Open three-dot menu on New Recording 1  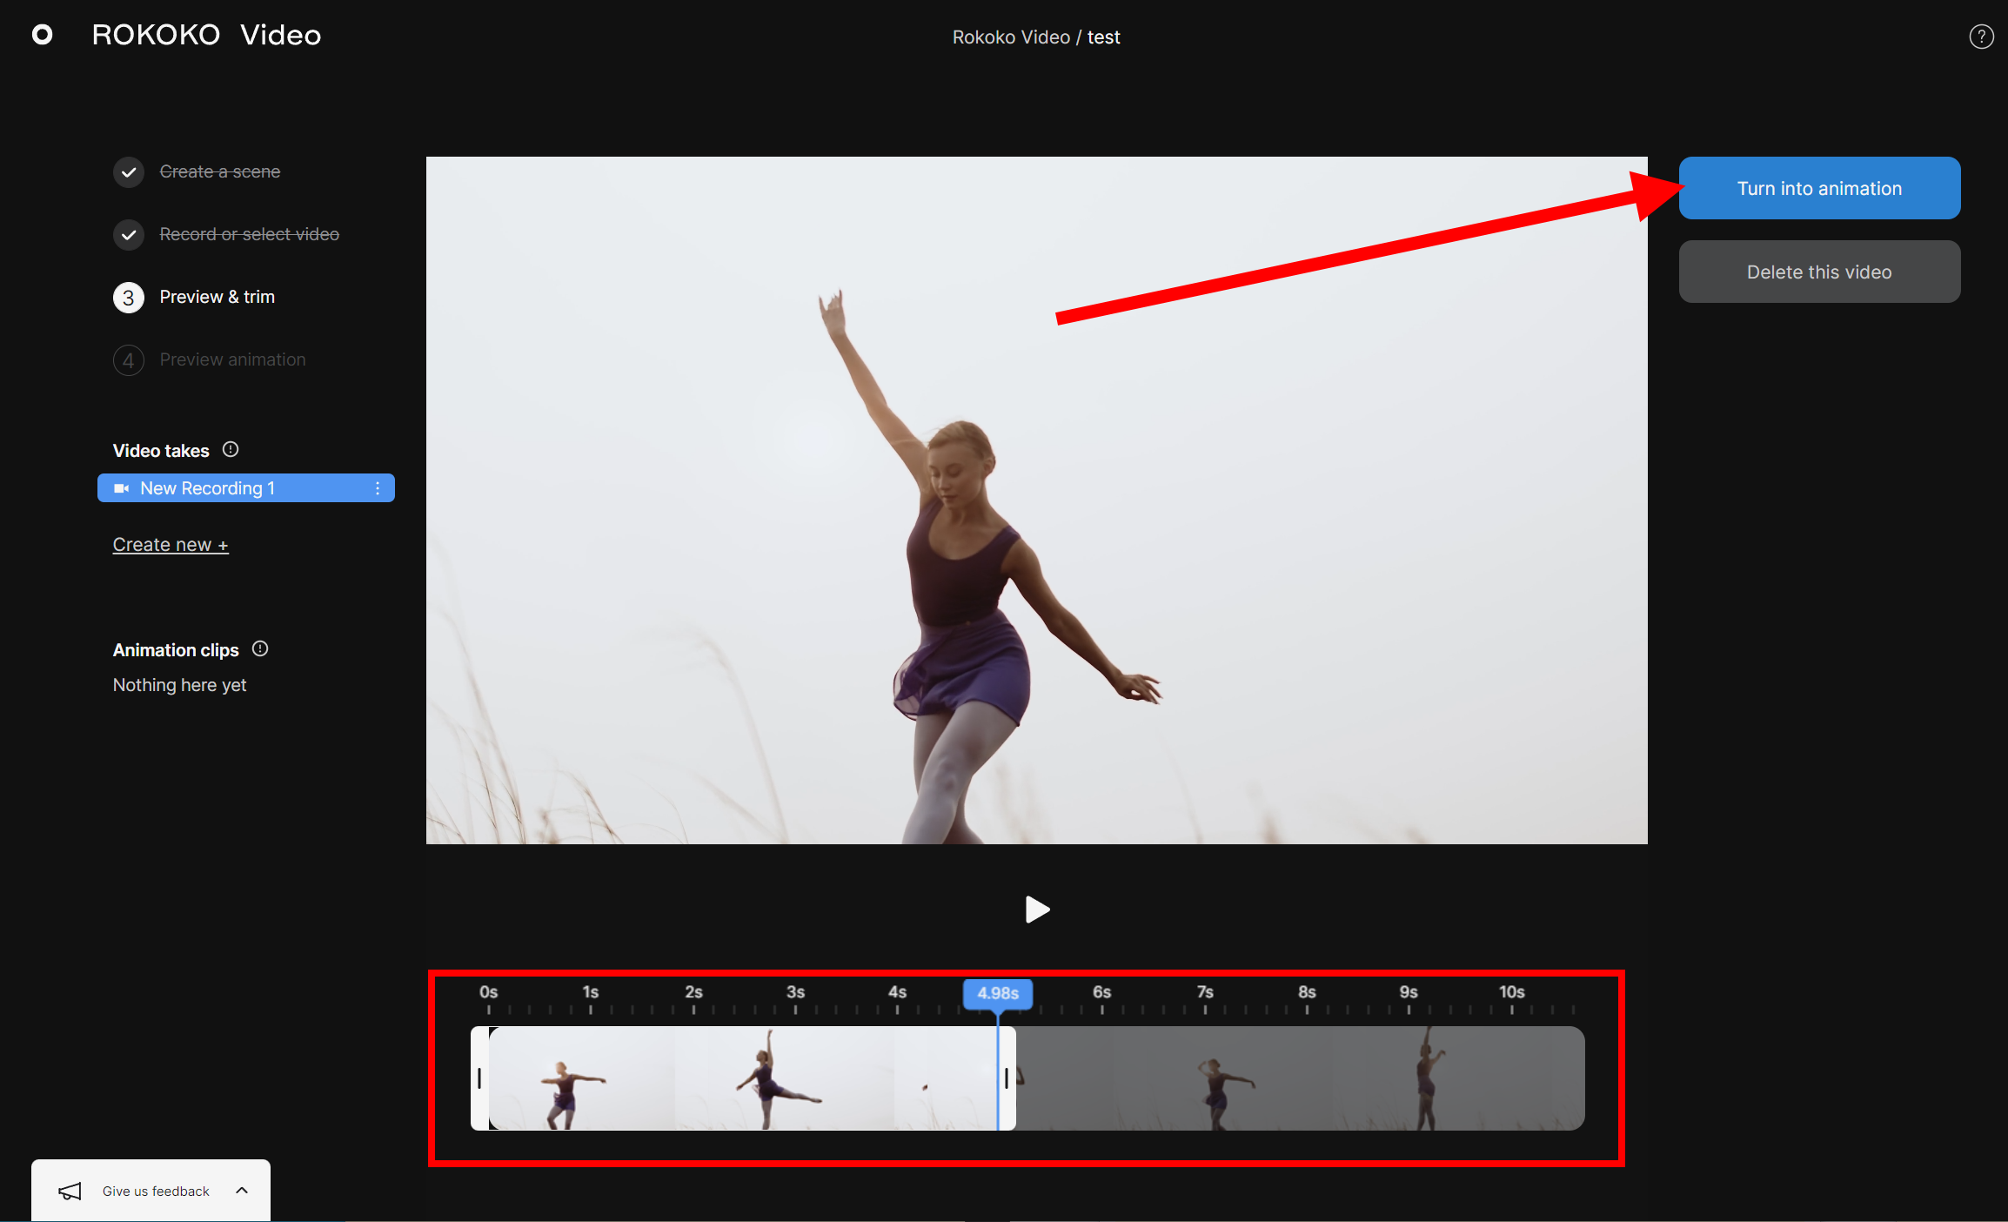pos(378,488)
